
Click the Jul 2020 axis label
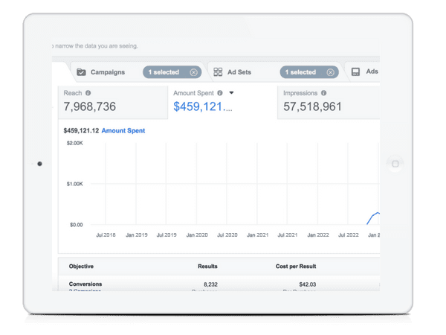point(227,235)
